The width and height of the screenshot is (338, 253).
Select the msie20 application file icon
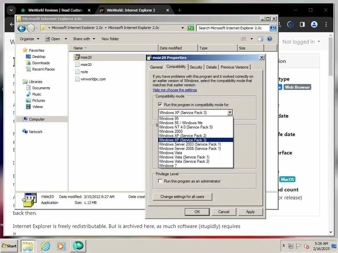(77, 57)
